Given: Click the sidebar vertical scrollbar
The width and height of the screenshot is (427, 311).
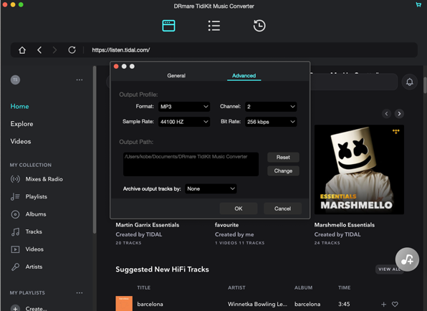Looking at the screenshot, I should tap(95, 150).
